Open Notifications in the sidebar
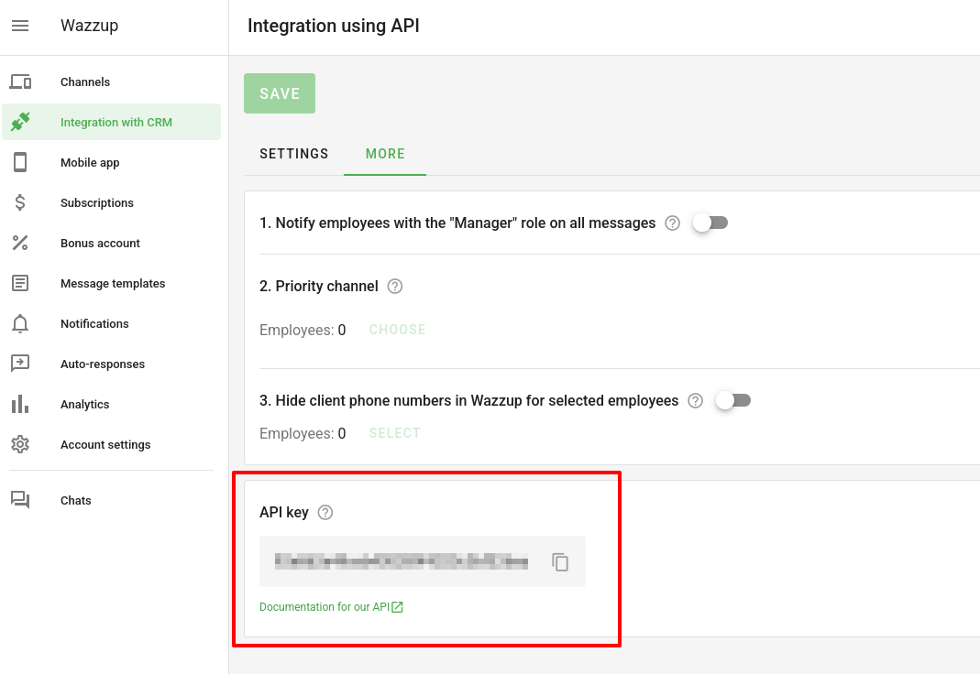The width and height of the screenshot is (980, 674). click(111, 323)
